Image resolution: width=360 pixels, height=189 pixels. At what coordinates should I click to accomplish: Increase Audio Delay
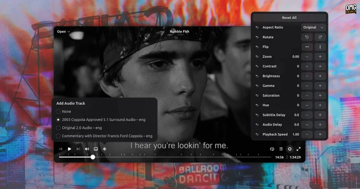(320, 125)
